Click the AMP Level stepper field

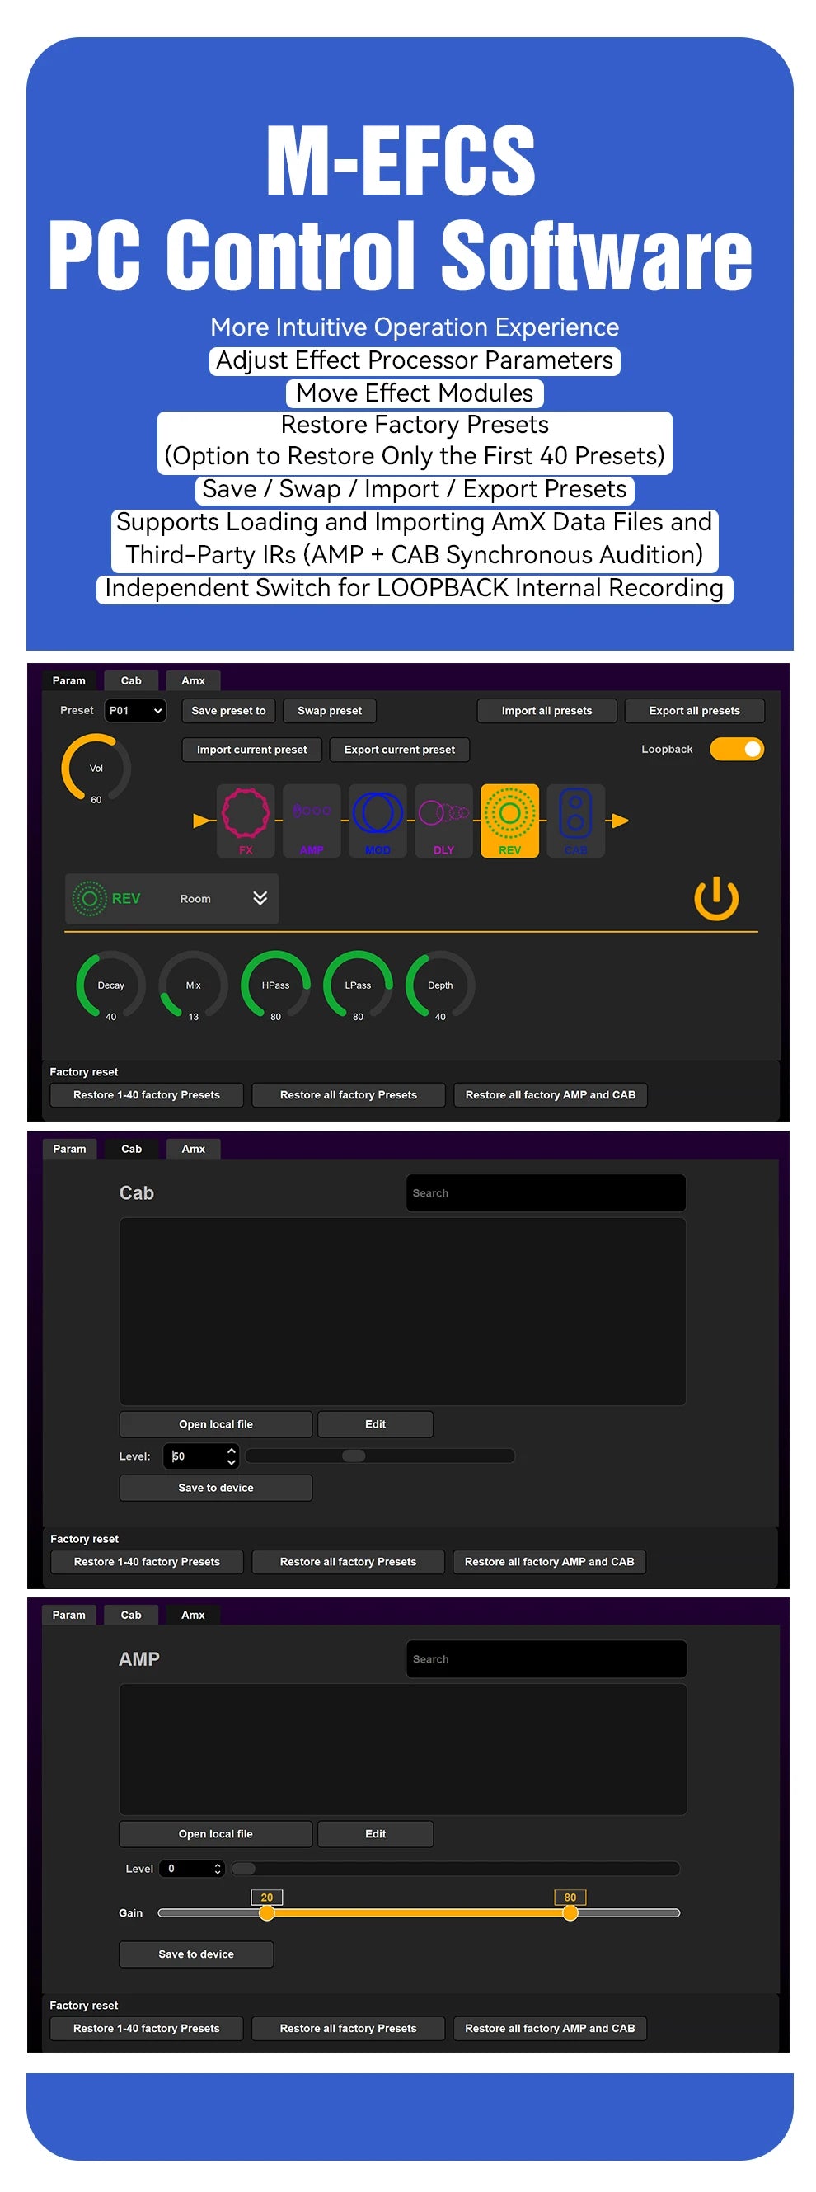(x=191, y=1869)
